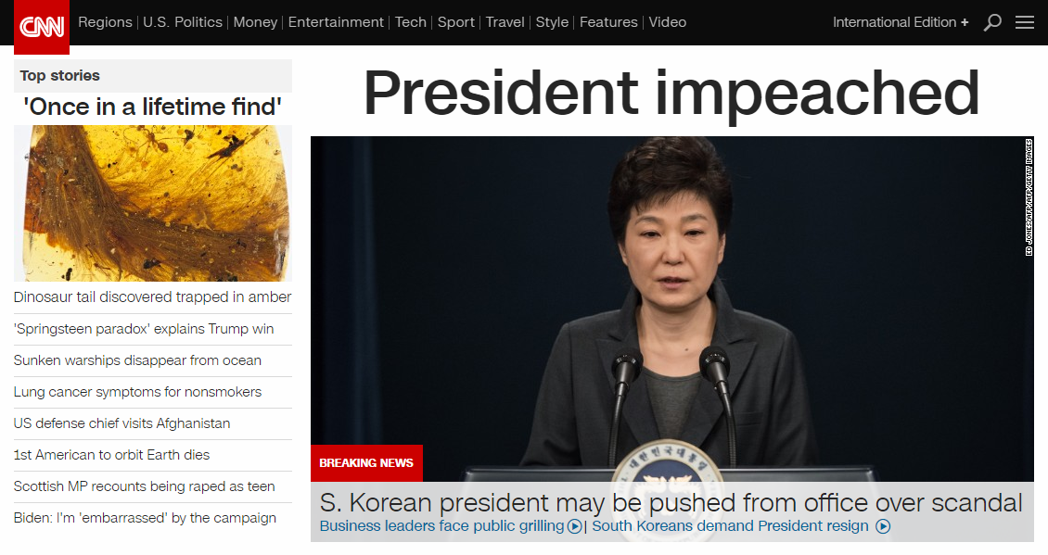
Task: Open the Regions menu
Action: pos(105,23)
